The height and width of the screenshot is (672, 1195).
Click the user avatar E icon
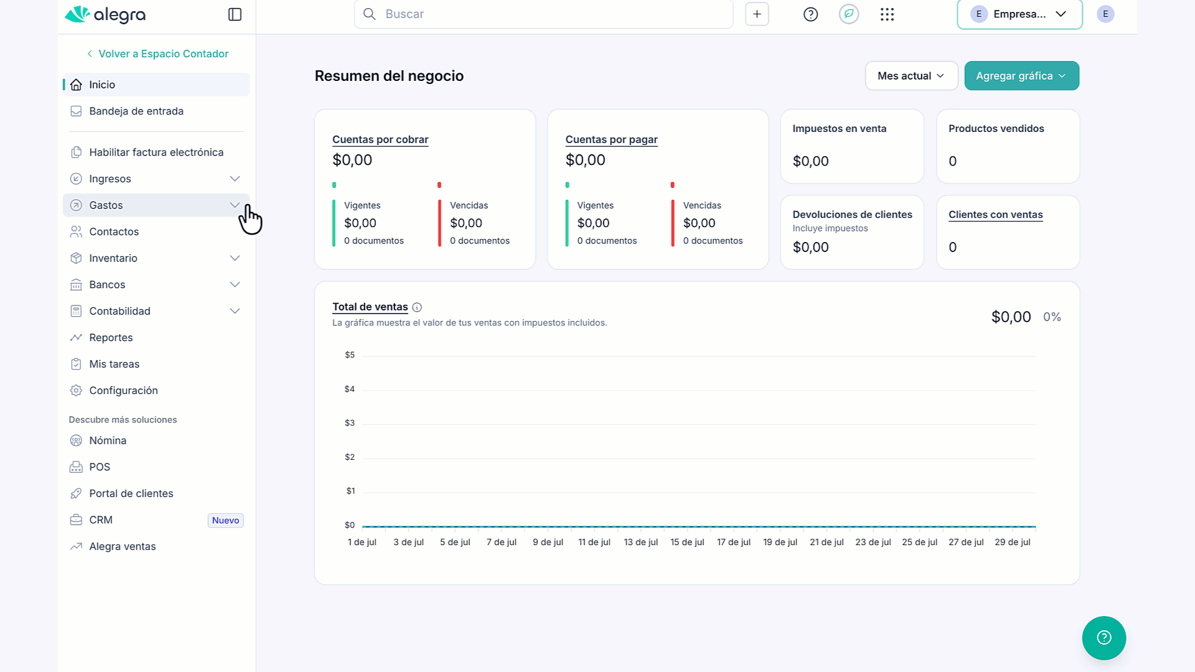tap(1105, 14)
